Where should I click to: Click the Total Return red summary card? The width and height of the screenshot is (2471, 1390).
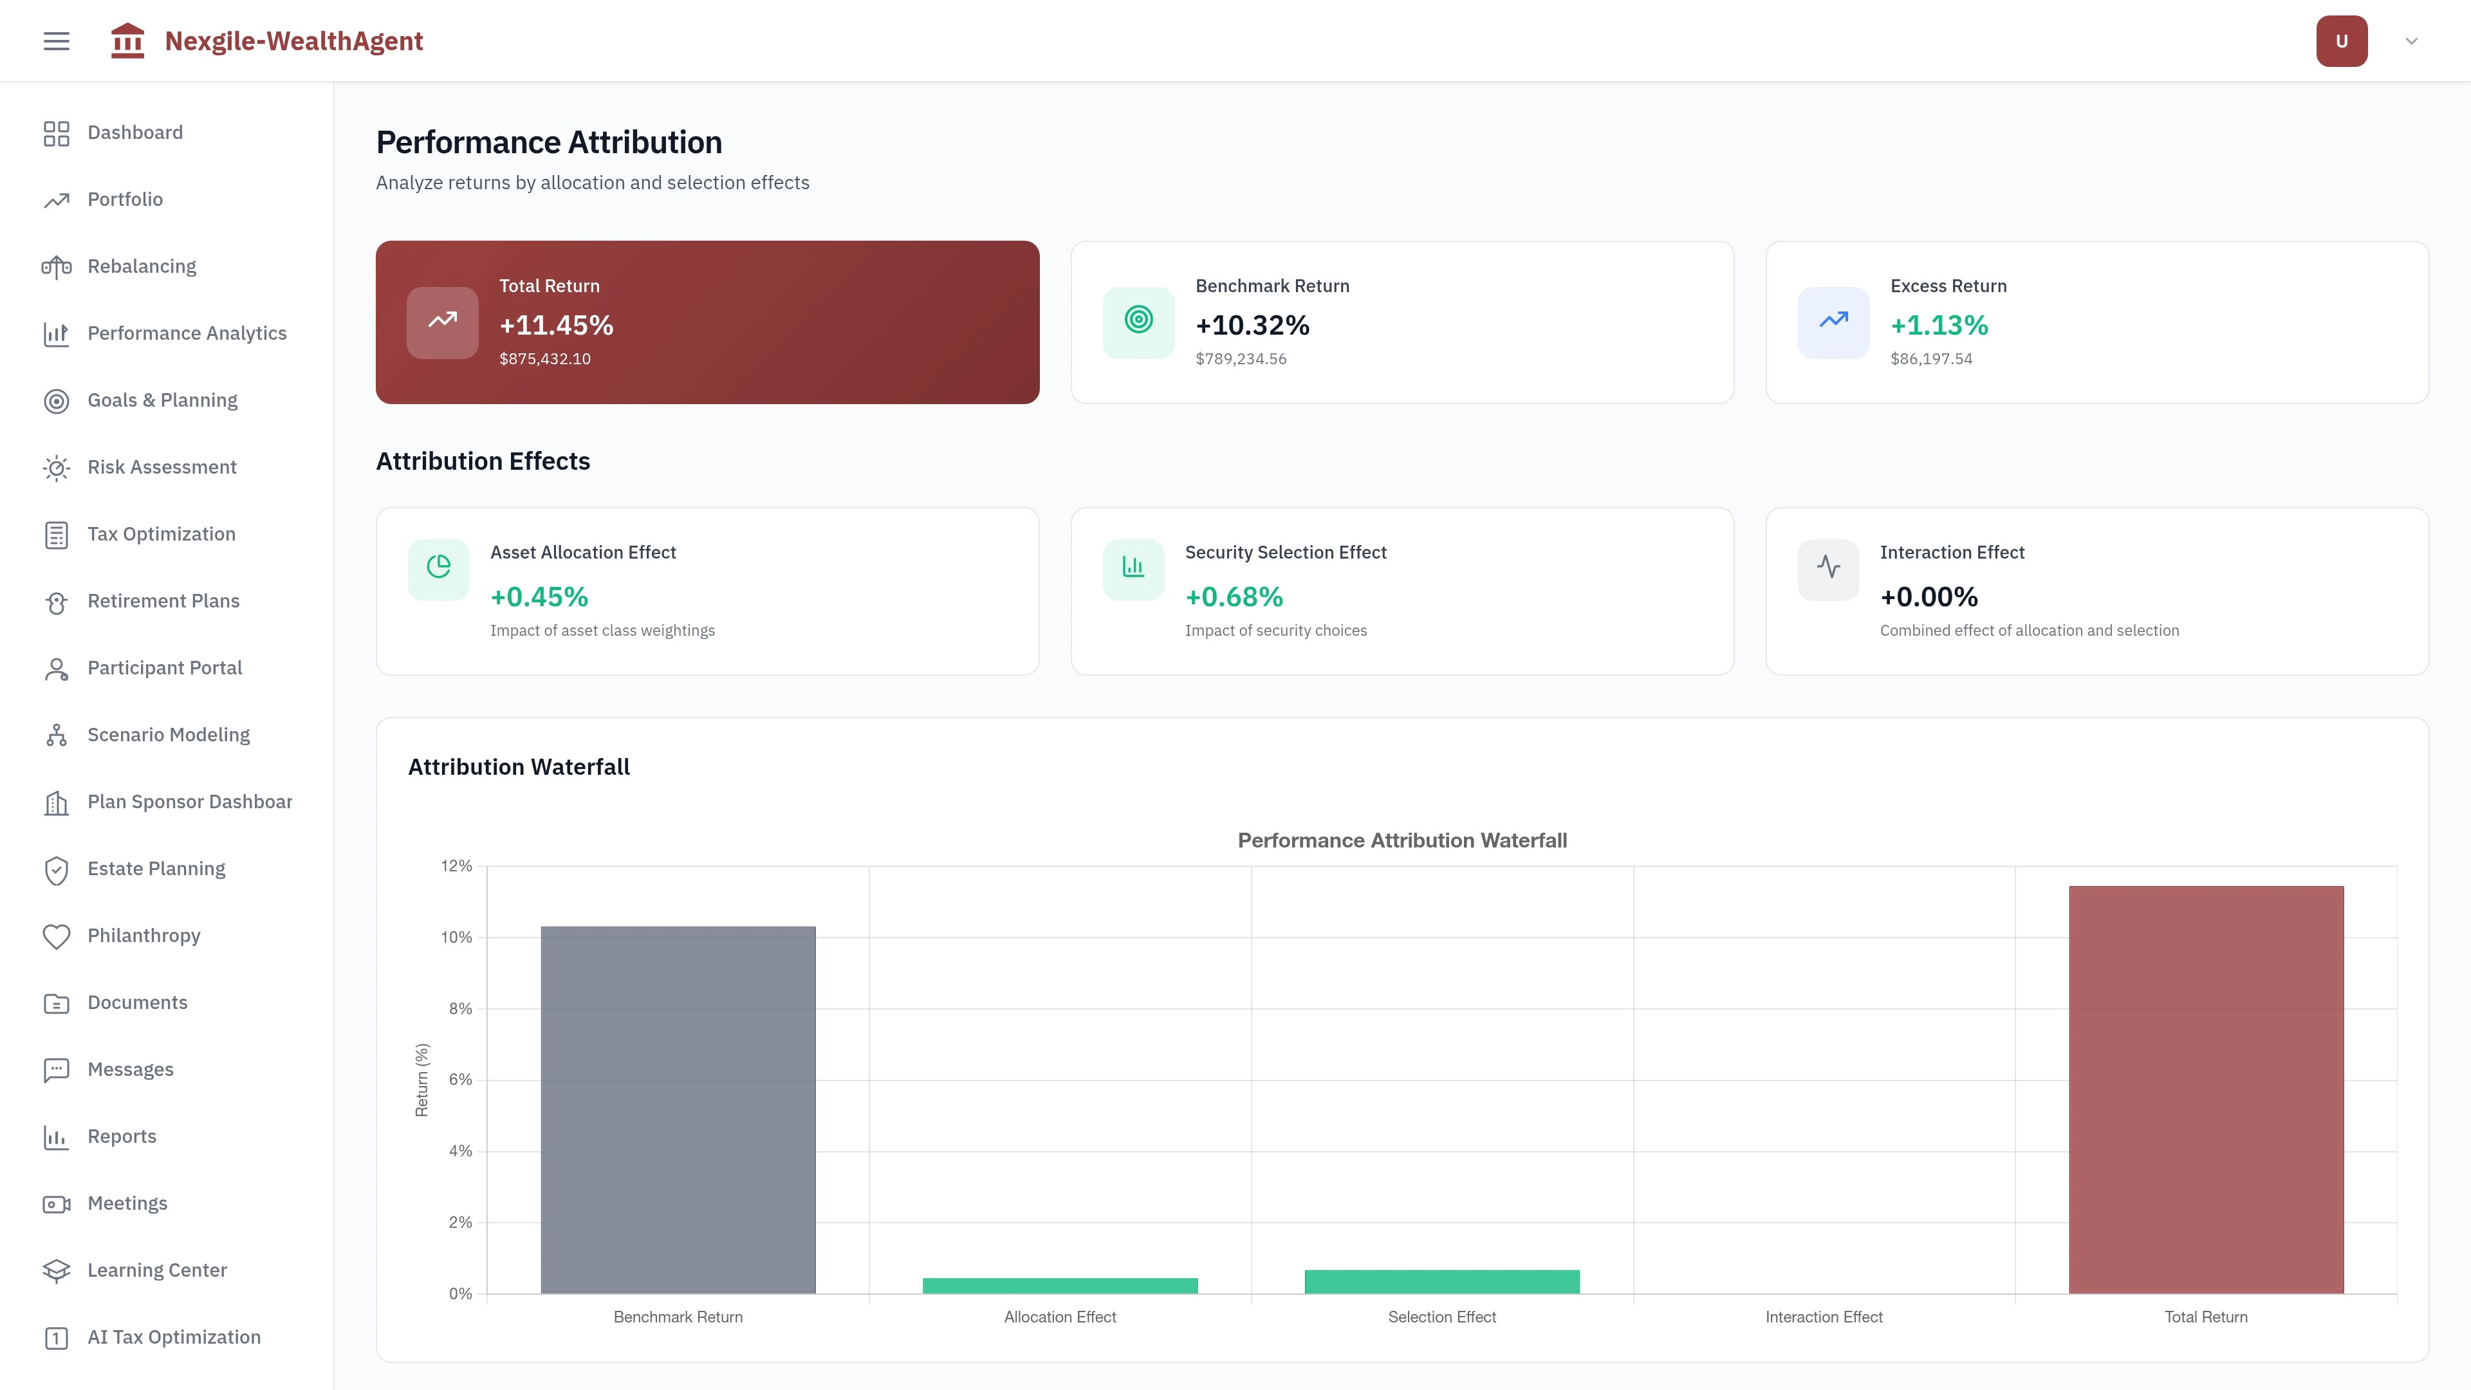[707, 322]
